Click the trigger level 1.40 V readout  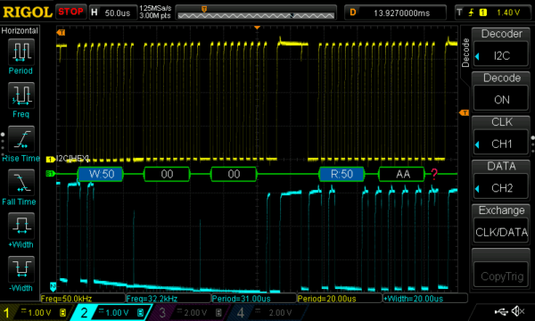(508, 12)
